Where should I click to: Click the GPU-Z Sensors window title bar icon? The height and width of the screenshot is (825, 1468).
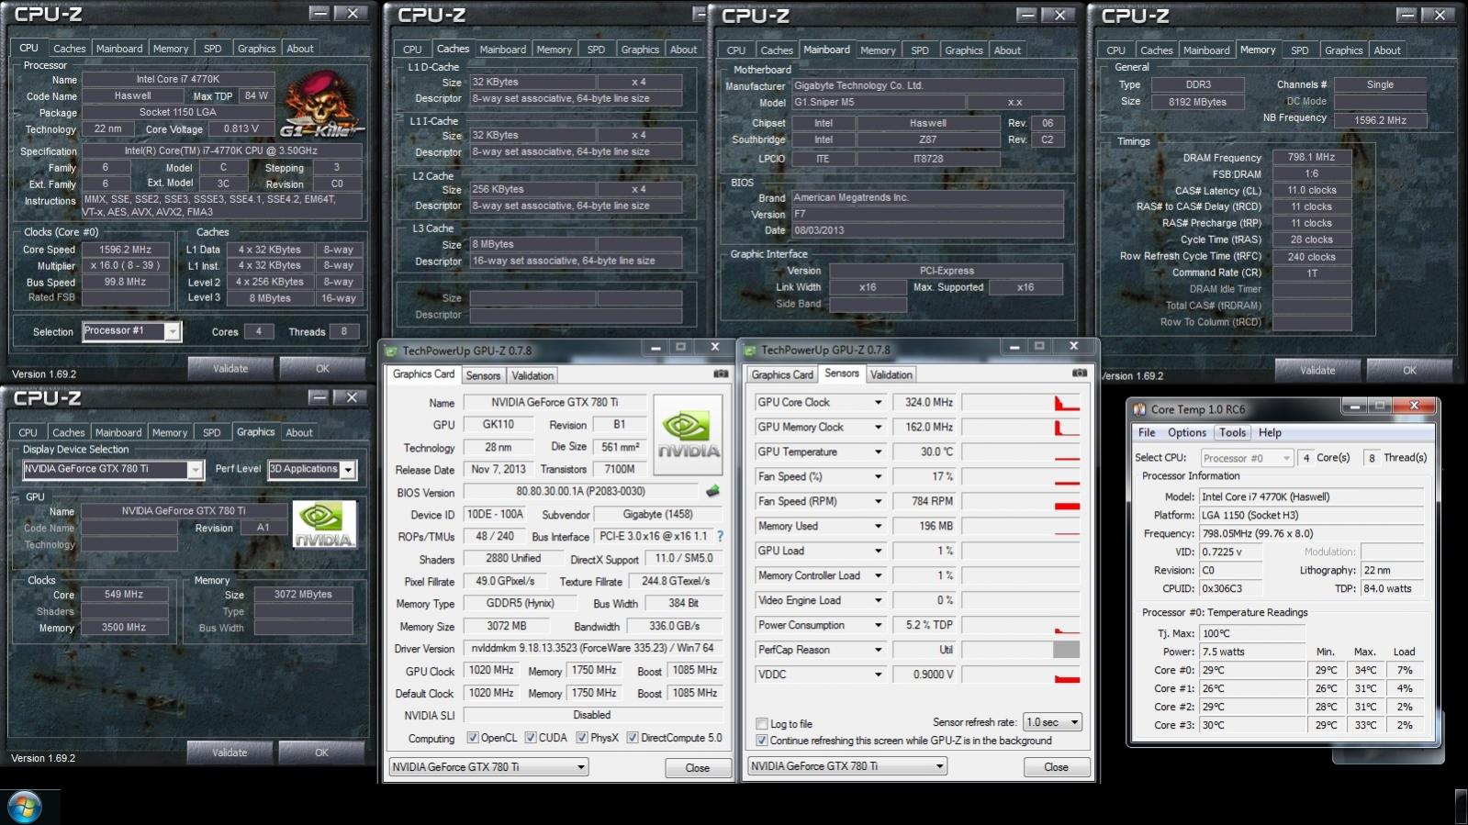tap(750, 351)
